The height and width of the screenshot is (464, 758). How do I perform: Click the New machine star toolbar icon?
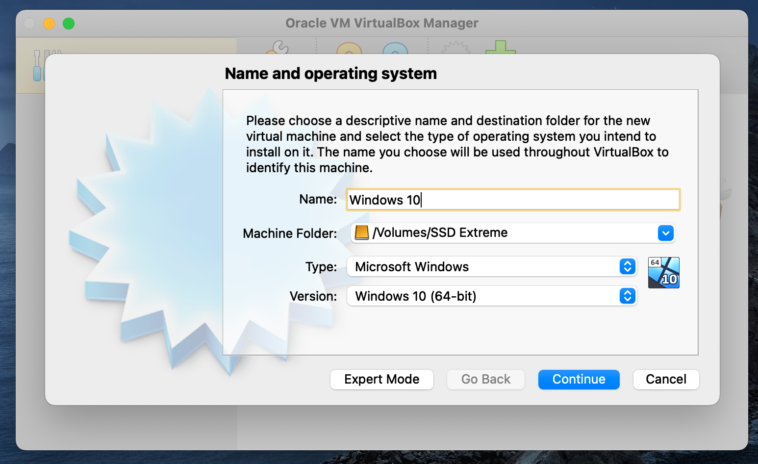point(455,52)
